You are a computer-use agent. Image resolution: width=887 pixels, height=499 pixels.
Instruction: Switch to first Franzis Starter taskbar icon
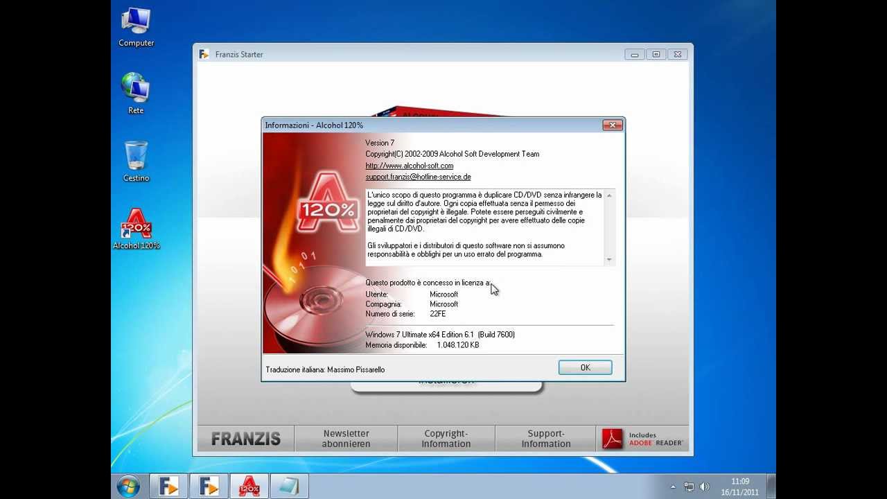[x=169, y=487]
